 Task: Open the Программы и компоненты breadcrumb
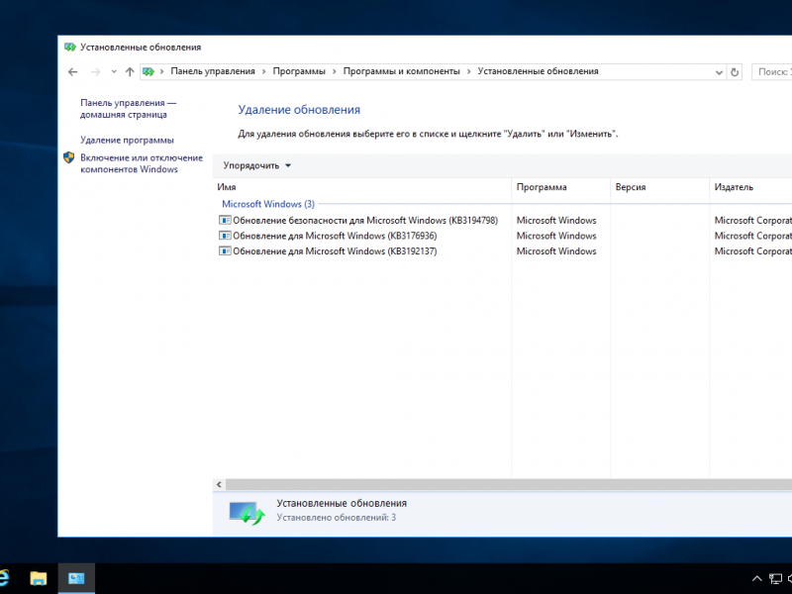click(402, 71)
